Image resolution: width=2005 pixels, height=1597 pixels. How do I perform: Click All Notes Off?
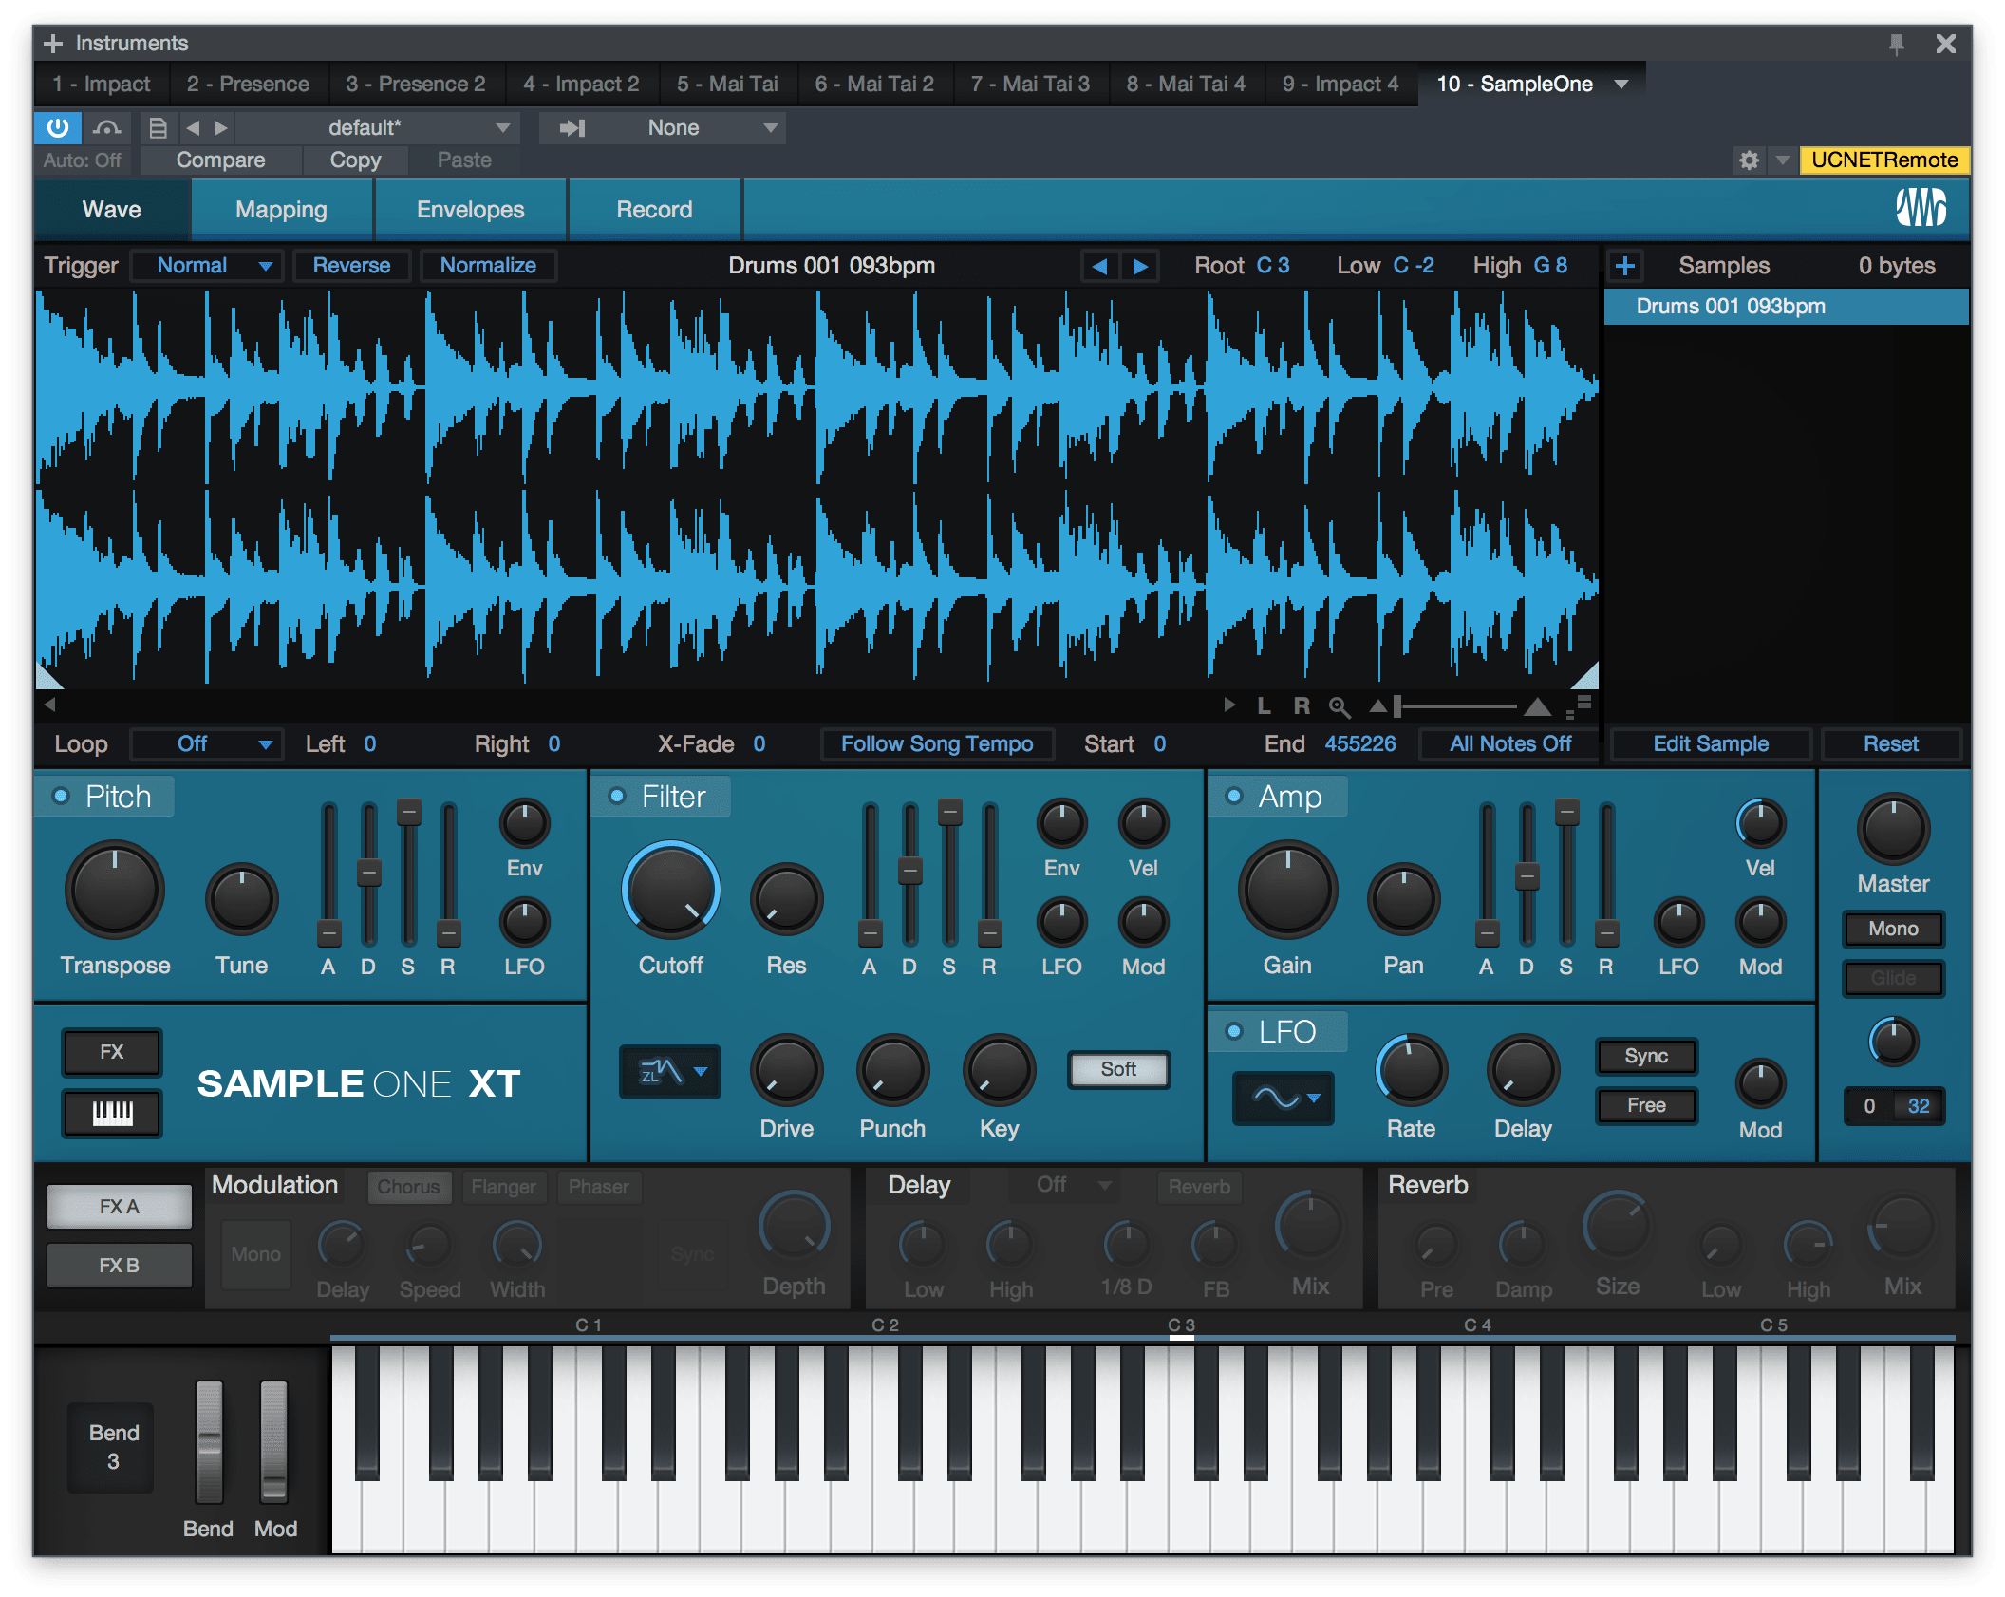1509,743
